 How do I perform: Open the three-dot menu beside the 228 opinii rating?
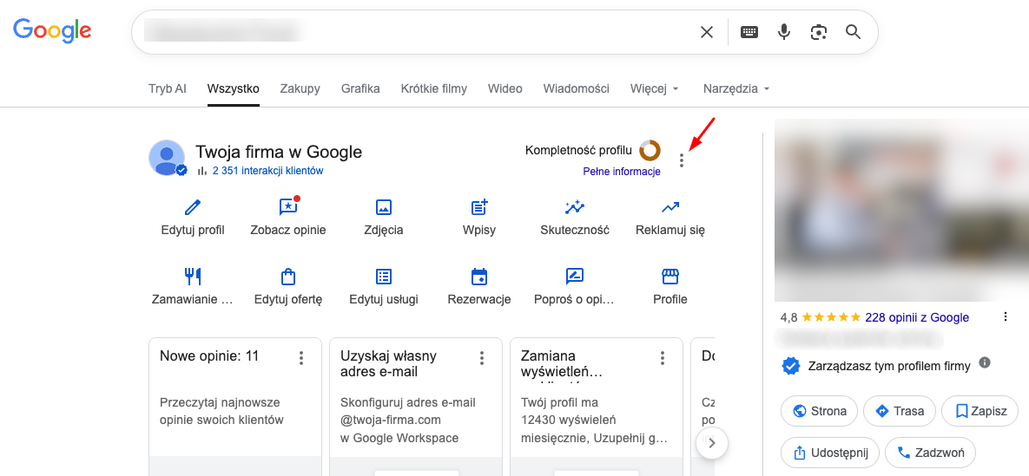click(1006, 317)
